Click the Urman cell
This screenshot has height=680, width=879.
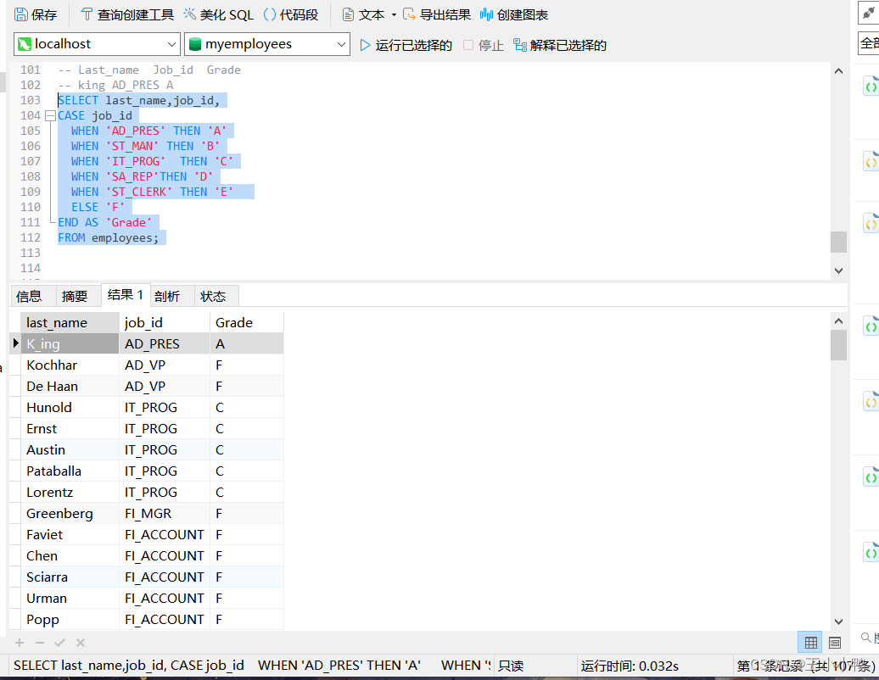70,599
